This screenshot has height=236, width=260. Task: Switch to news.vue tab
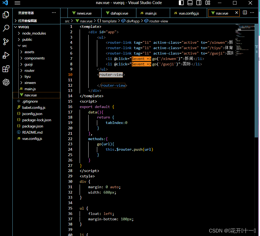click(x=85, y=13)
